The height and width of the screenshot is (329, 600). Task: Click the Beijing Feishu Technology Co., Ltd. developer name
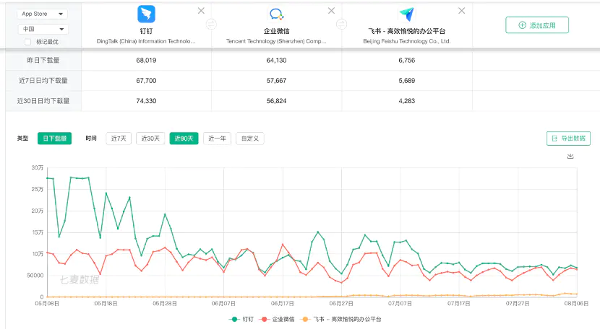tap(407, 41)
